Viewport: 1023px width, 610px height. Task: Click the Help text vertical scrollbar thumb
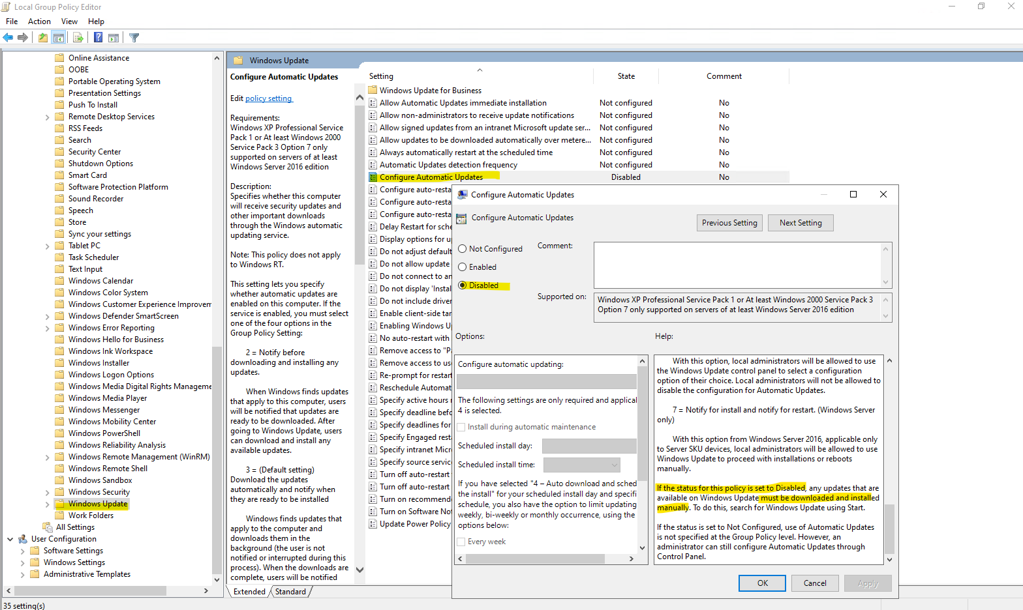pyautogui.click(x=889, y=528)
